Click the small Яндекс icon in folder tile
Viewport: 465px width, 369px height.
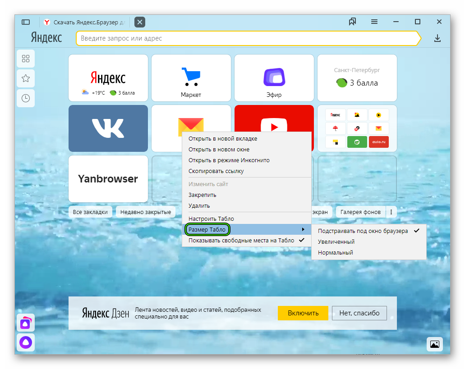point(336,115)
